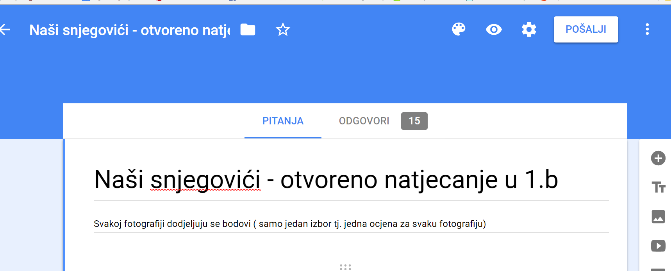Star this form with the star icon
The width and height of the screenshot is (671, 271).
(283, 30)
